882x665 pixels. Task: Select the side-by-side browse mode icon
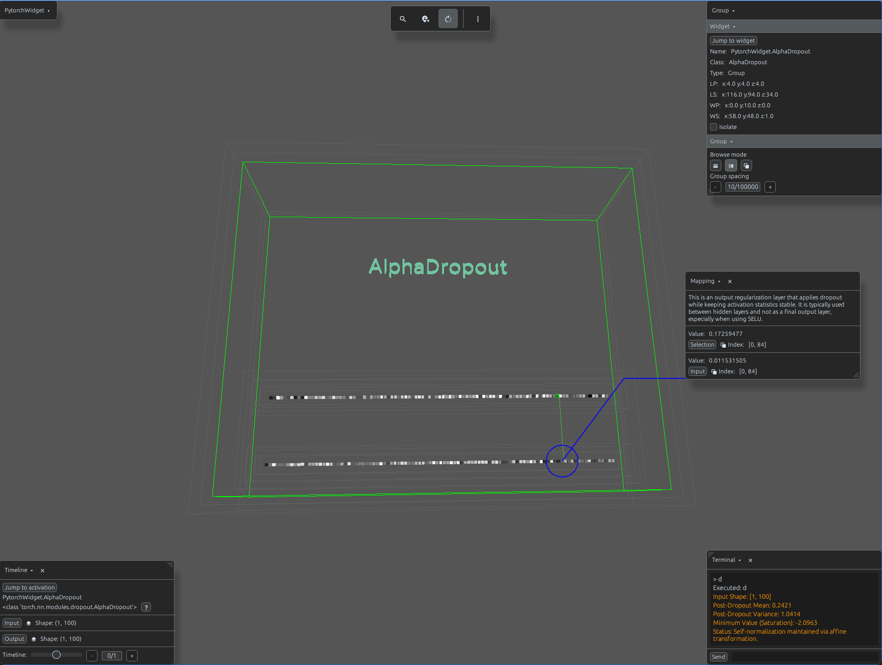click(731, 166)
